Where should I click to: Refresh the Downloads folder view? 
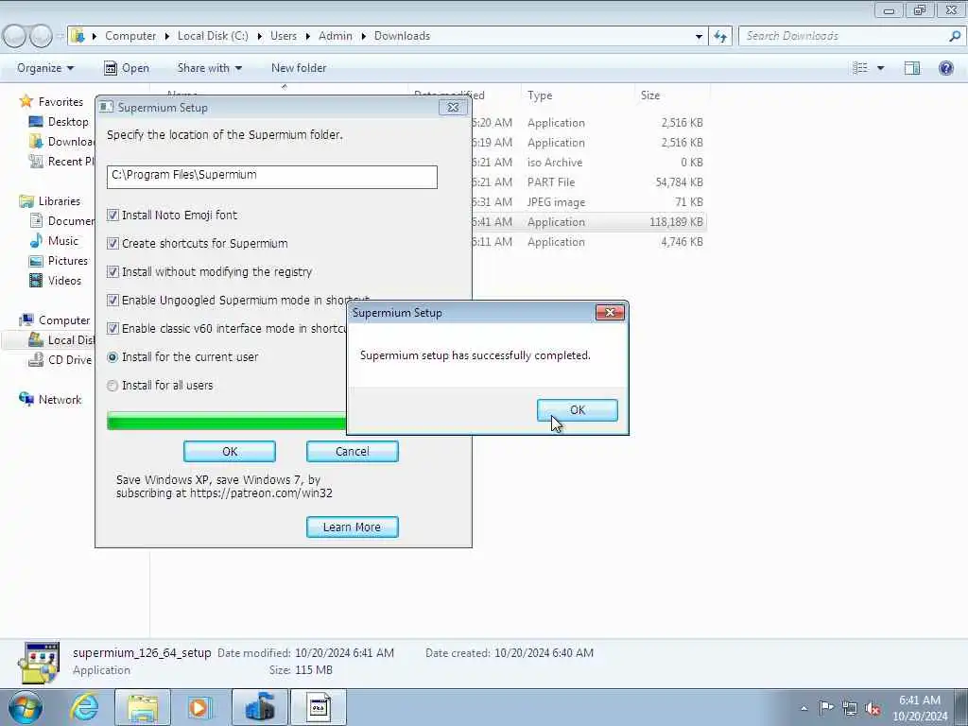[720, 36]
